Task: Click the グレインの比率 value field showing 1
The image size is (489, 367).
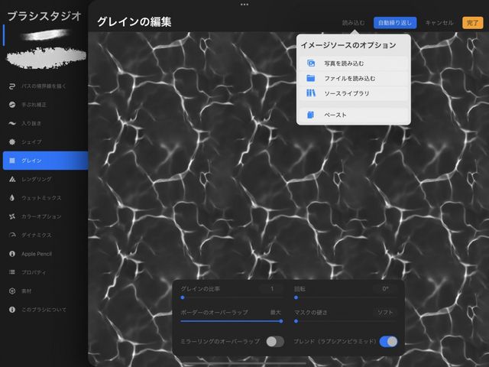Action: [272, 289]
